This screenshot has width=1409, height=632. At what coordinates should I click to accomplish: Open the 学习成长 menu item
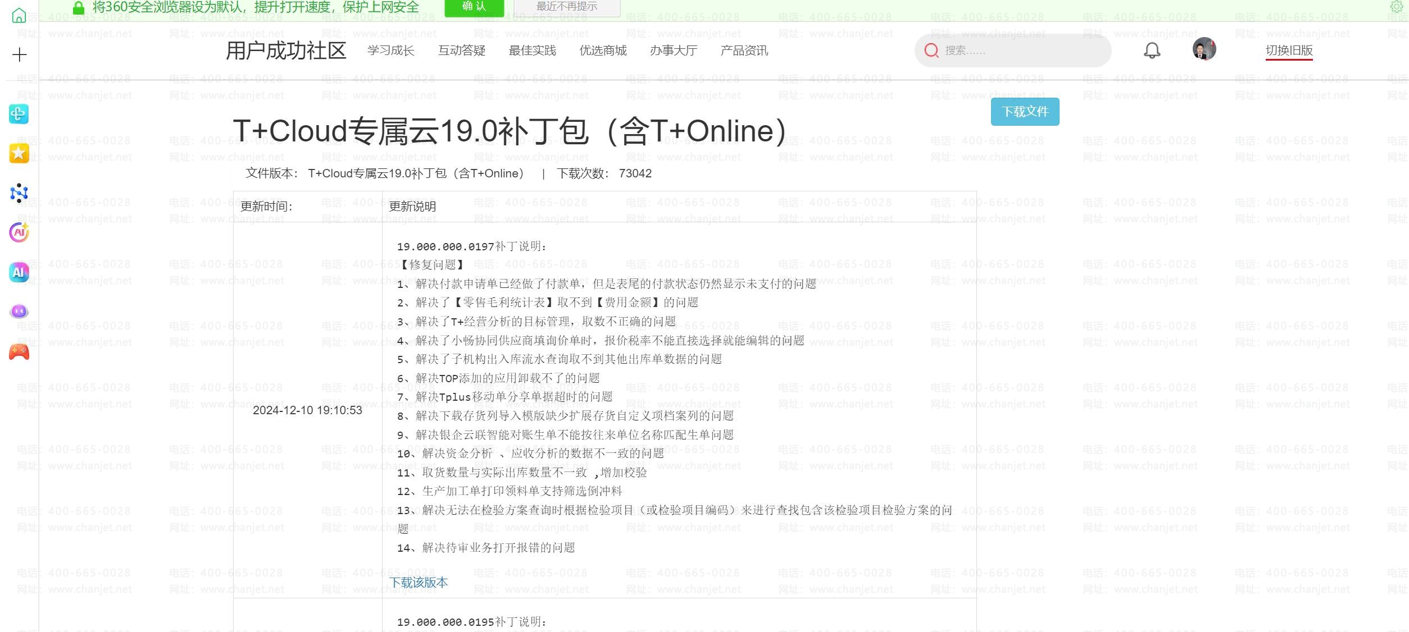[391, 51]
